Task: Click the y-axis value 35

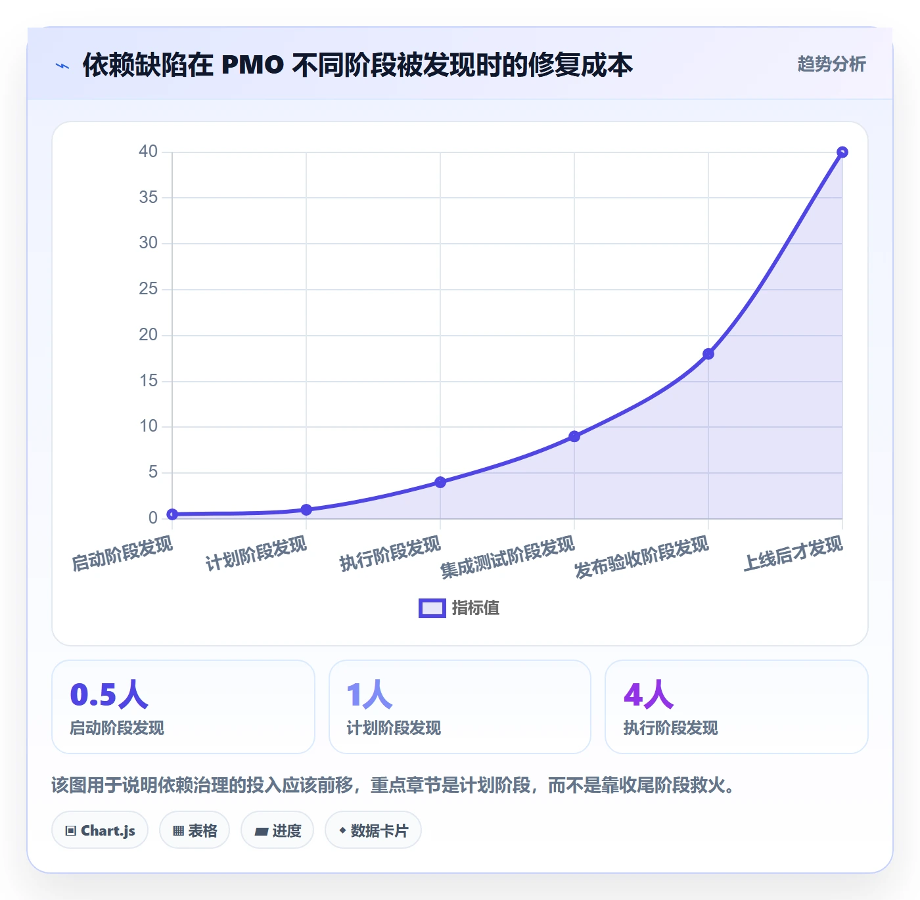Action: pos(149,197)
